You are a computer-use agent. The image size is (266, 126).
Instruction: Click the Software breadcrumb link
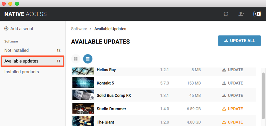point(79,29)
